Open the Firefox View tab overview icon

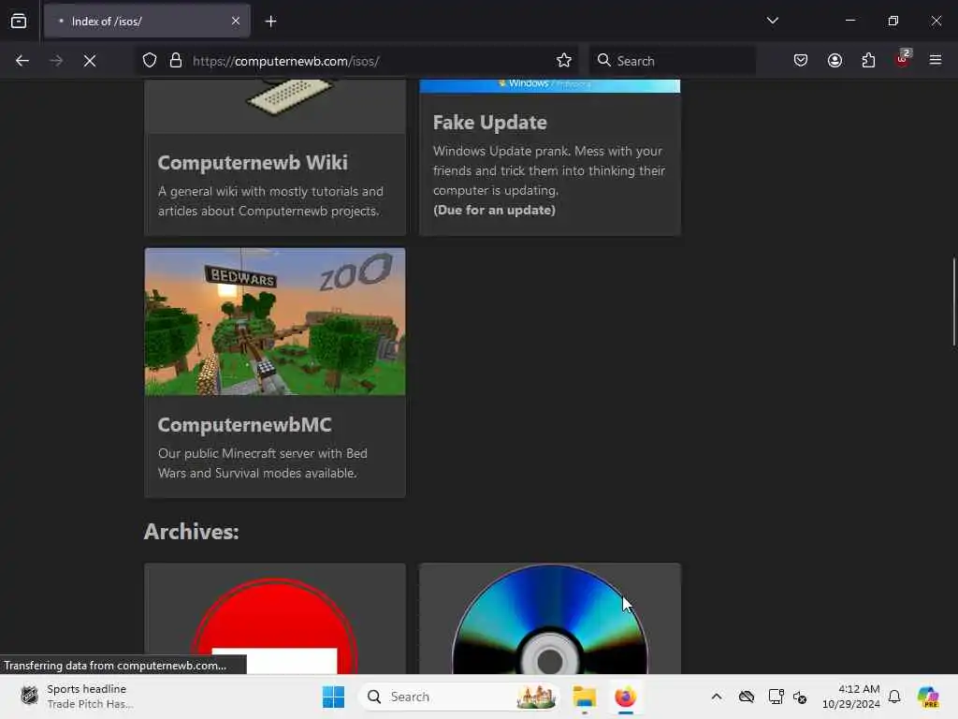[x=19, y=21]
